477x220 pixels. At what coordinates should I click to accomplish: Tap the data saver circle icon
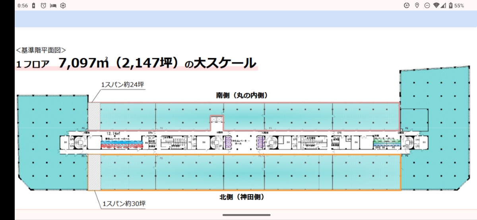[406, 6]
